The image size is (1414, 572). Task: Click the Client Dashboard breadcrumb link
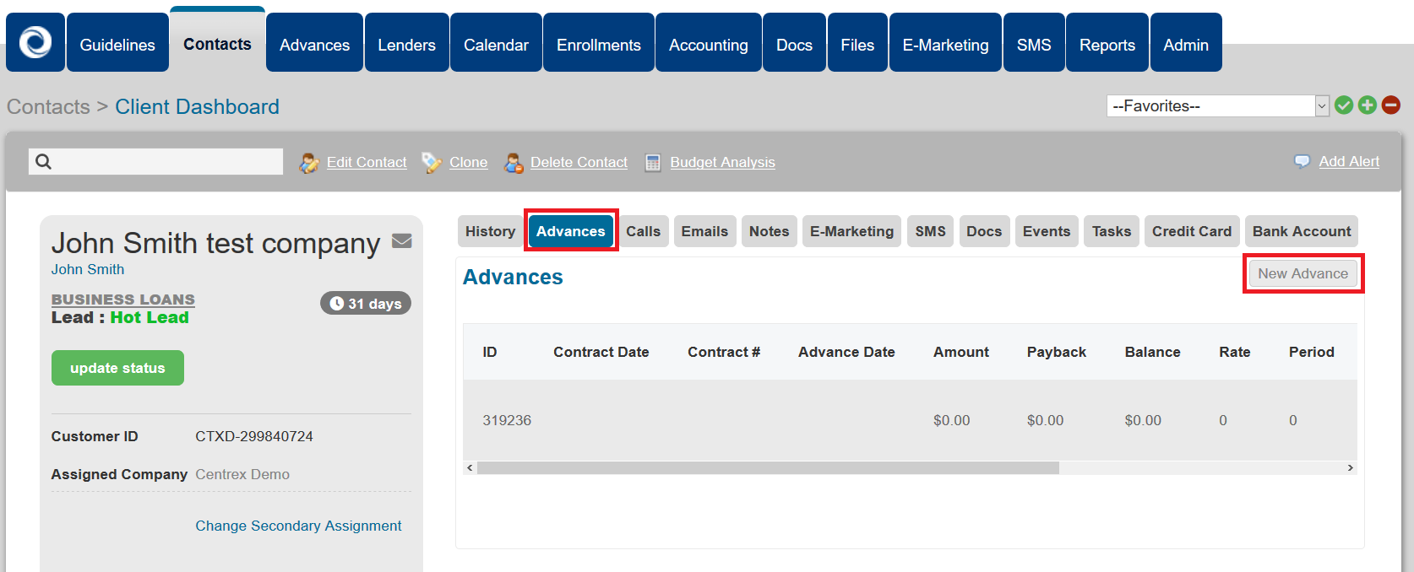(x=197, y=106)
